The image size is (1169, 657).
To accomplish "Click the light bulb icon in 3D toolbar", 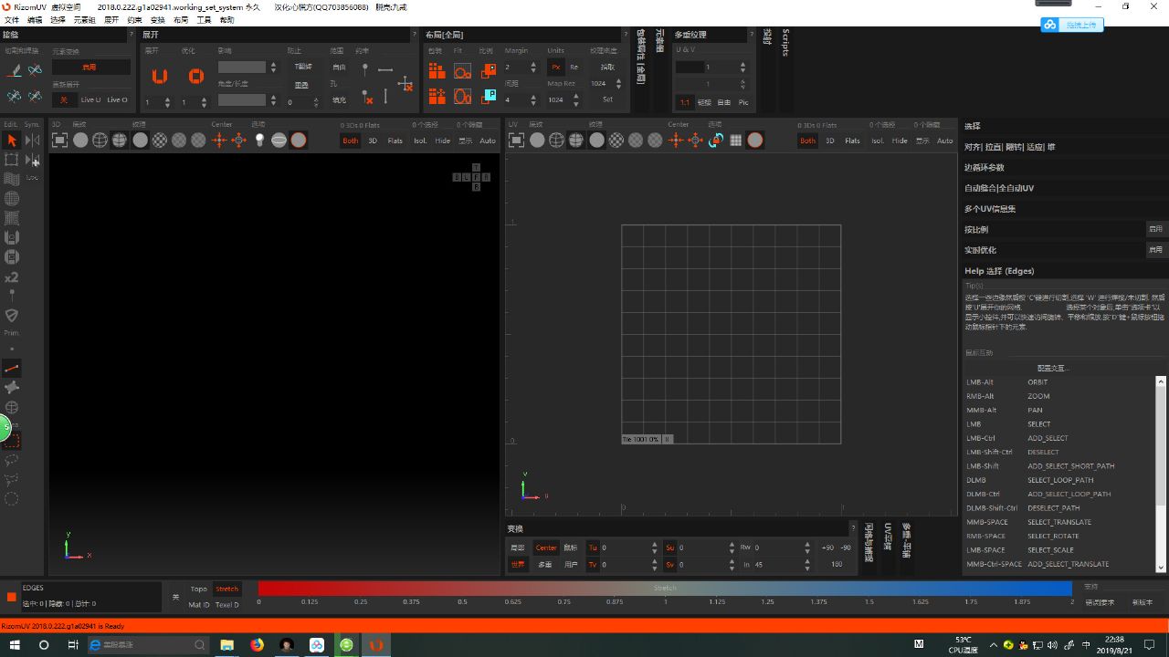I will coord(259,140).
